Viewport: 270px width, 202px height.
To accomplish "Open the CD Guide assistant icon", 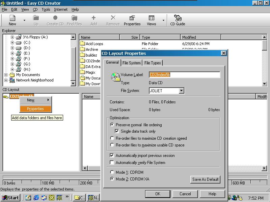I will click(x=178, y=18).
